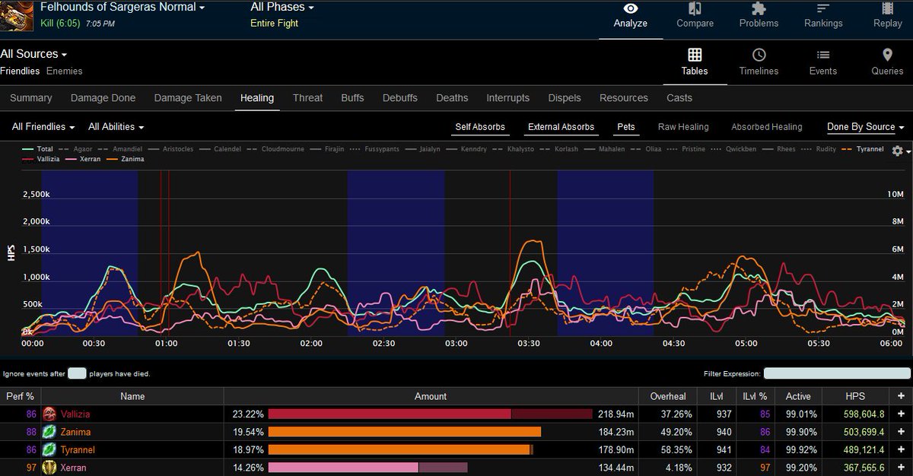
Task: Open Deaths tab
Action: [x=452, y=97]
